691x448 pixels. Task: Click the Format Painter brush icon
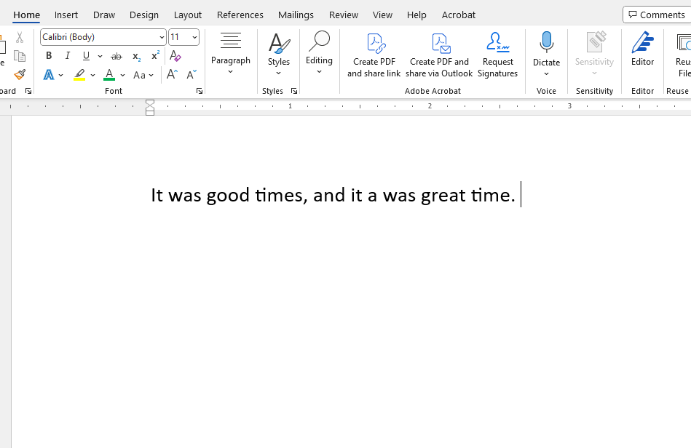[20, 75]
